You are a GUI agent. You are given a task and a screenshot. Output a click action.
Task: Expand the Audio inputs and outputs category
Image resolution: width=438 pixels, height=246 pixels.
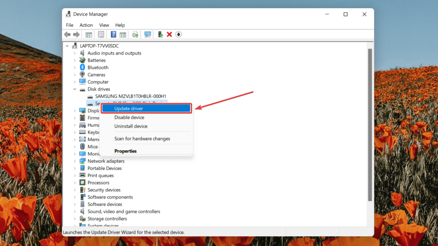(x=75, y=53)
